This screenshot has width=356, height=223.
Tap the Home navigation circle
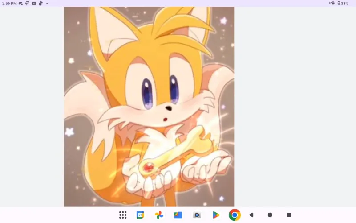pyautogui.click(x=270, y=215)
